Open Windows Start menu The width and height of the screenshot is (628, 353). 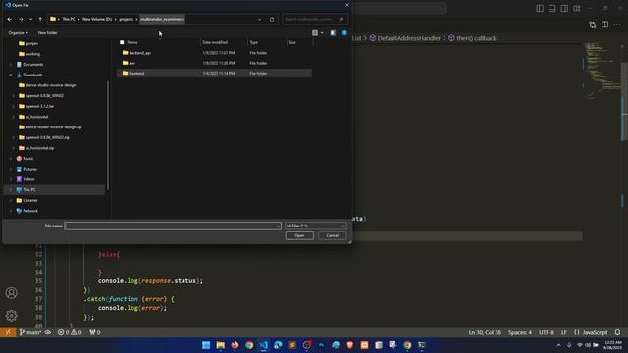tap(206, 345)
